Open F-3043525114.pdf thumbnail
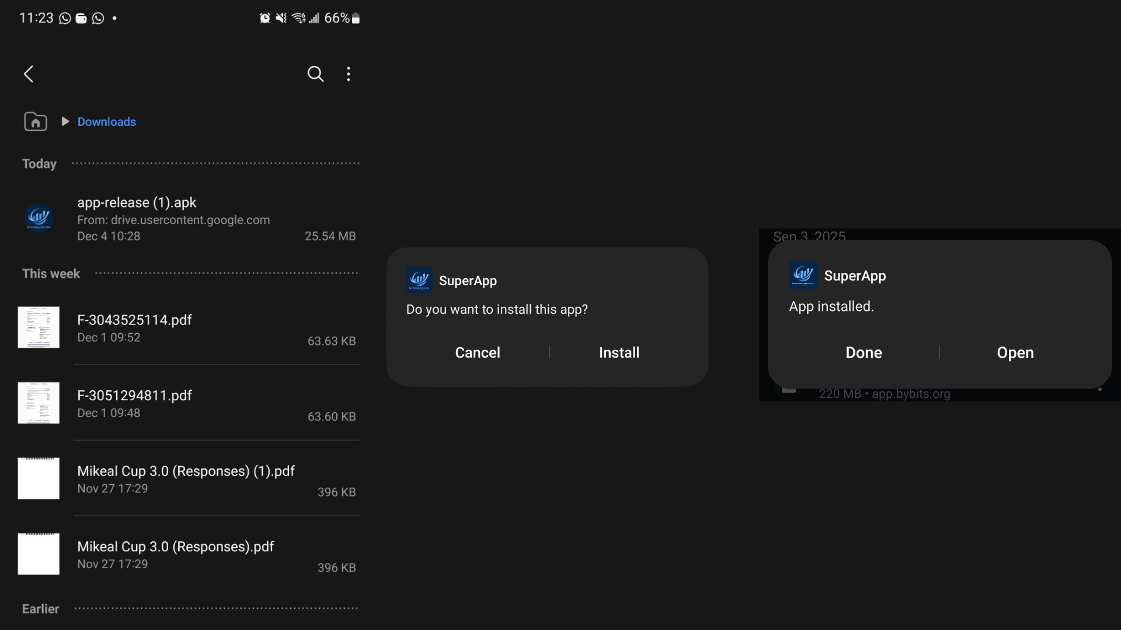The image size is (1121, 630). (39, 327)
